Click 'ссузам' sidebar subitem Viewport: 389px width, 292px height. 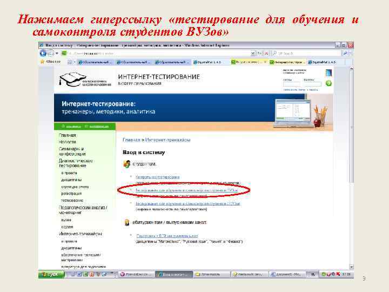[x=67, y=227]
